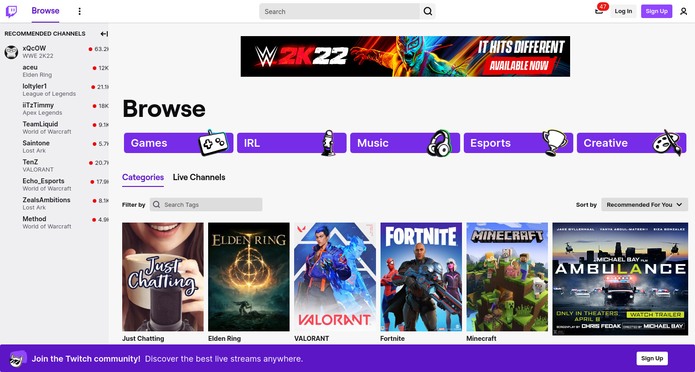
Task: Click the 'RECOMMENDED CHANNELS' heading
Action: click(45, 34)
